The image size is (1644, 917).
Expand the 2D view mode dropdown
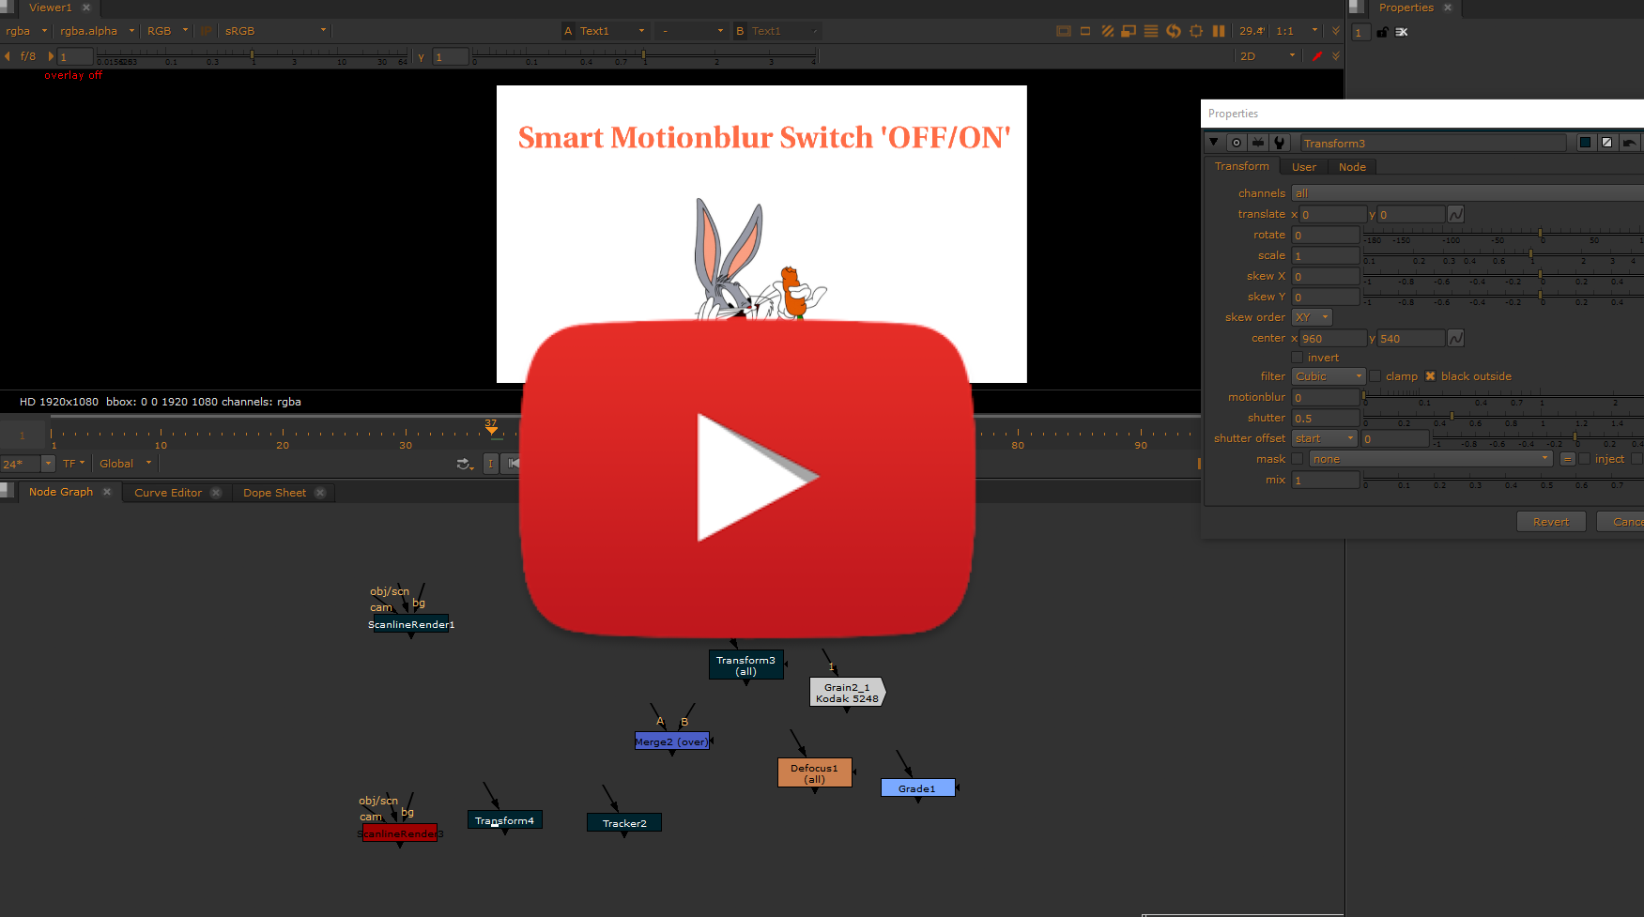click(x=1267, y=56)
